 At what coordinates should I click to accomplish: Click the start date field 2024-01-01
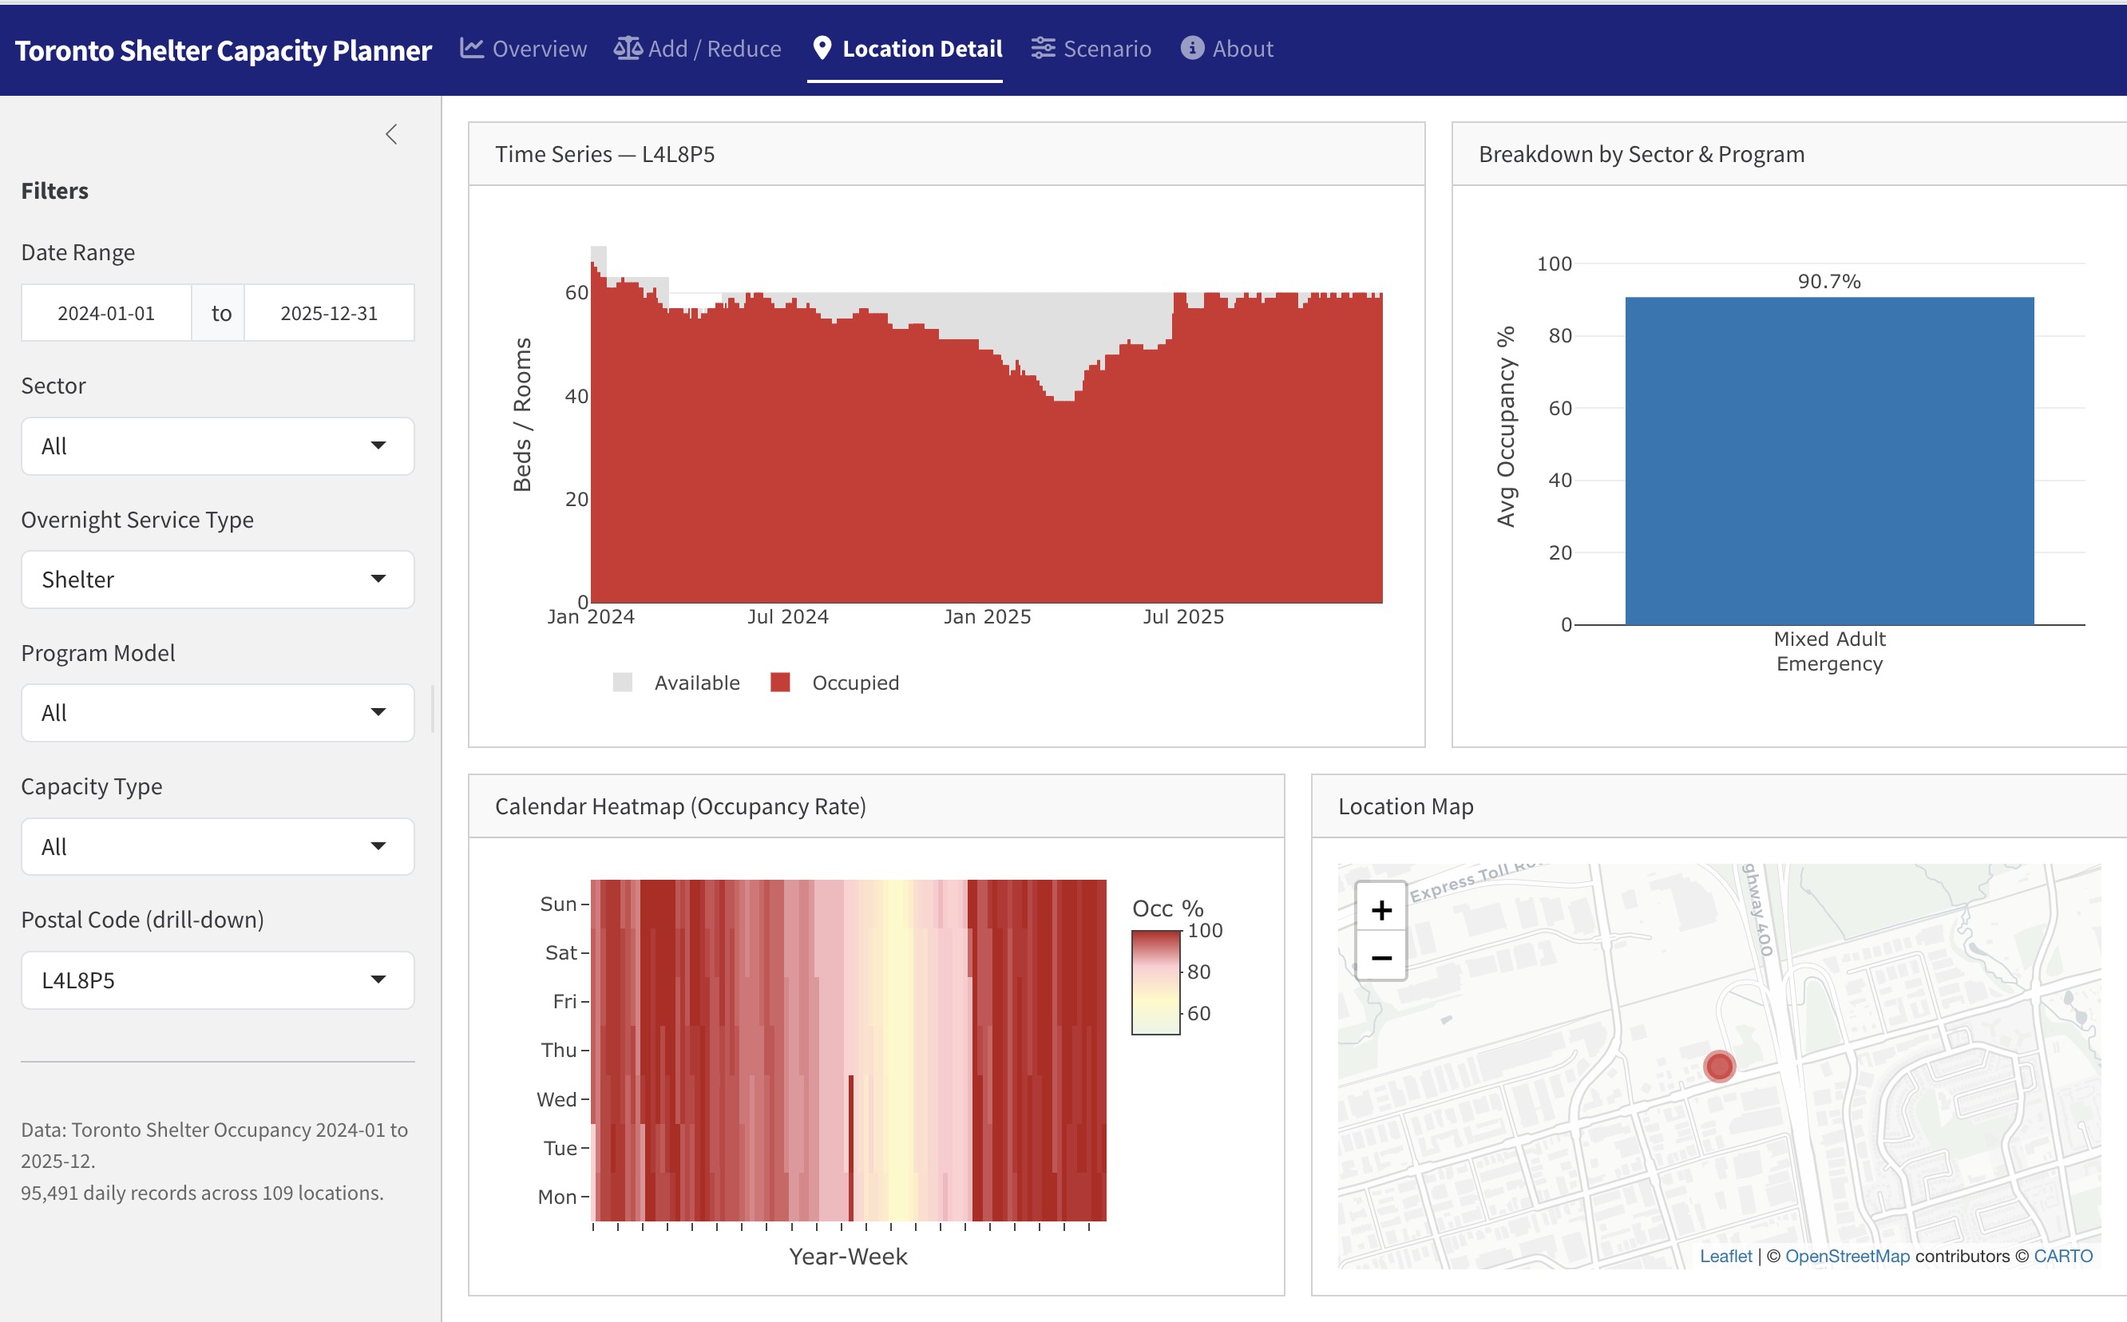[105, 313]
